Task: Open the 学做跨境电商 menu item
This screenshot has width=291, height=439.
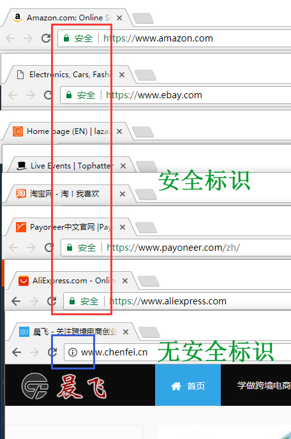Action: [x=264, y=385]
